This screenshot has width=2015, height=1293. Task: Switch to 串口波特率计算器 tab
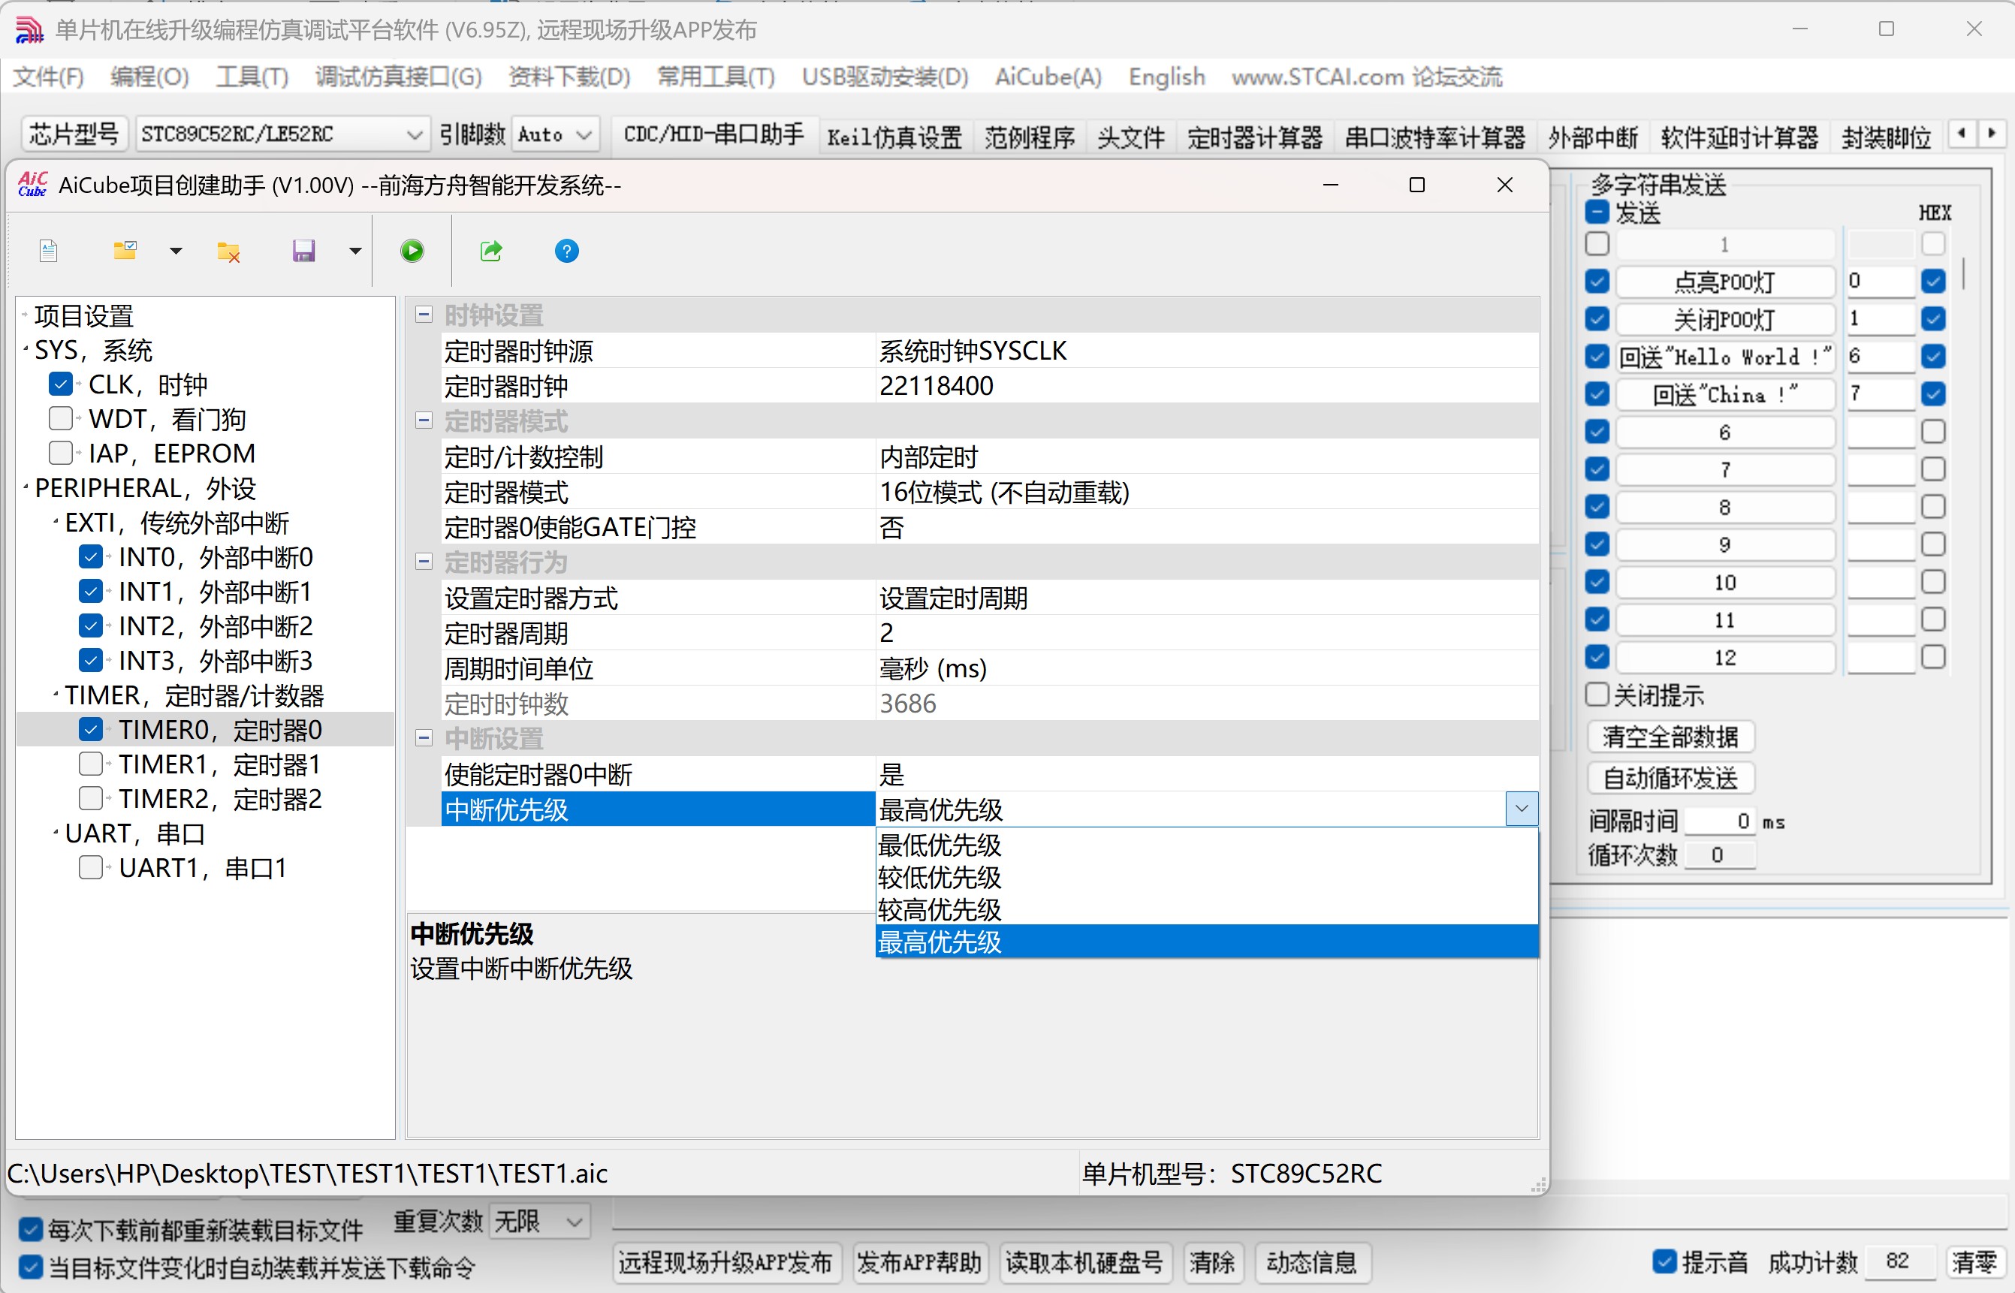tap(1435, 137)
